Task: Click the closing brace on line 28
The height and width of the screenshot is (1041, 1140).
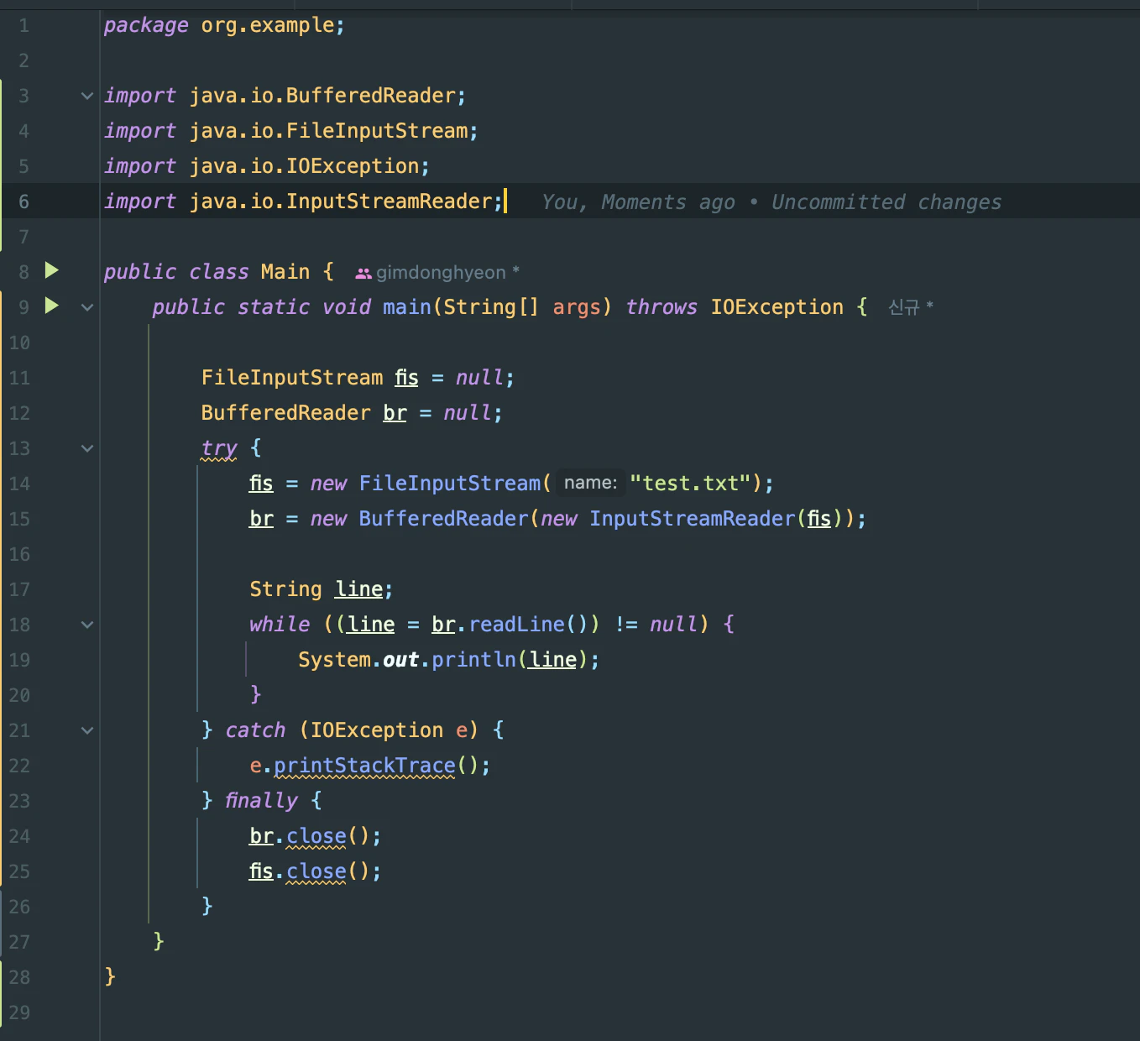Action: [x=110, y=976]
